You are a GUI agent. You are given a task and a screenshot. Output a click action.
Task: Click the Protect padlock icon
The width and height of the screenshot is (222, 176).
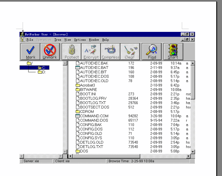click(x=71, y=51)
